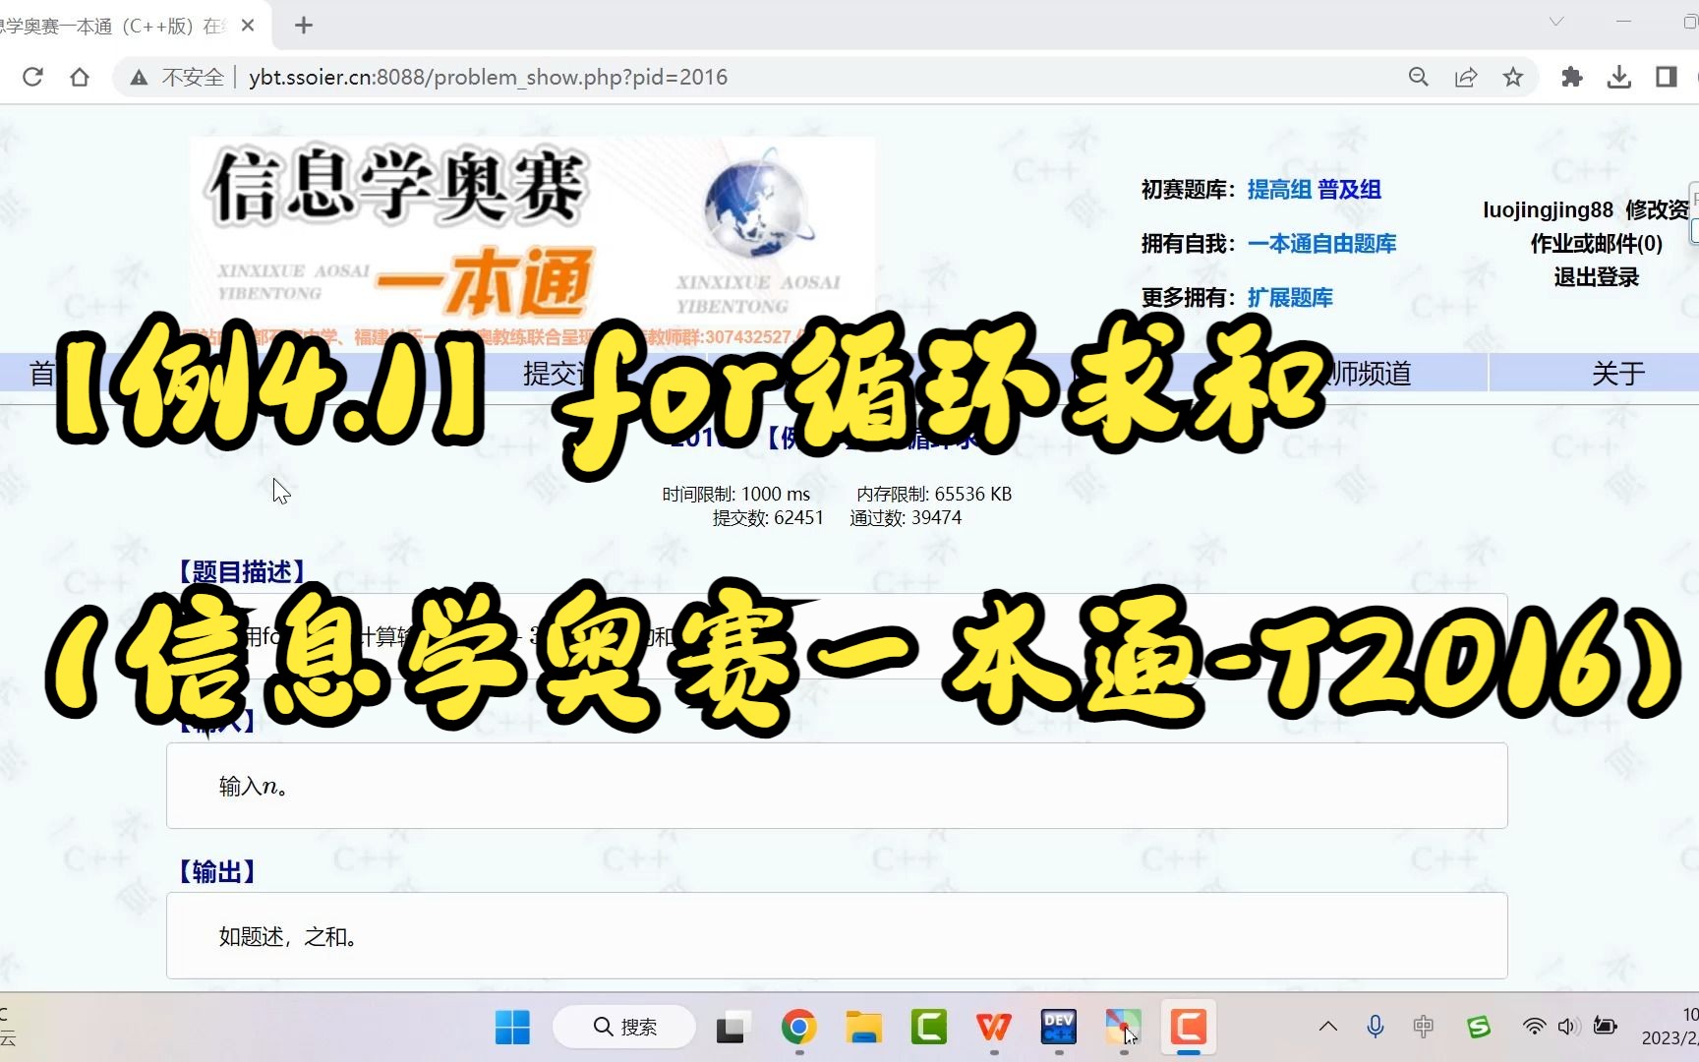Open the tab search chevron

tap(1553, 20)
